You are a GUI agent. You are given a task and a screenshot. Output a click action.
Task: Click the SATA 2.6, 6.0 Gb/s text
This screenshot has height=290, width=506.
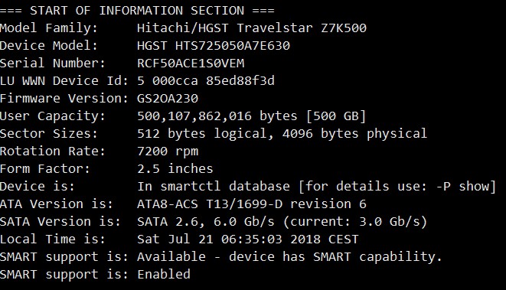coord(206,222)
